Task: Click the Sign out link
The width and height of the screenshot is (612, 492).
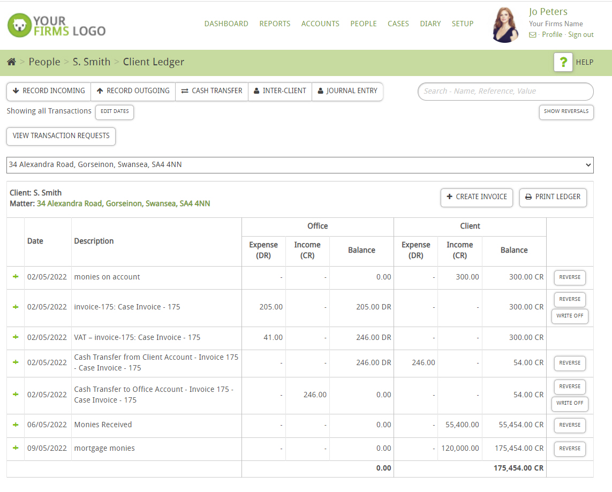Action: (x=580, y=35)
